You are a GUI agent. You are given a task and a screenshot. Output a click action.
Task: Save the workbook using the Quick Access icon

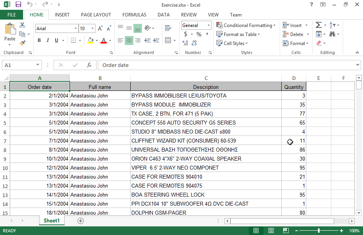click(18, 5)
